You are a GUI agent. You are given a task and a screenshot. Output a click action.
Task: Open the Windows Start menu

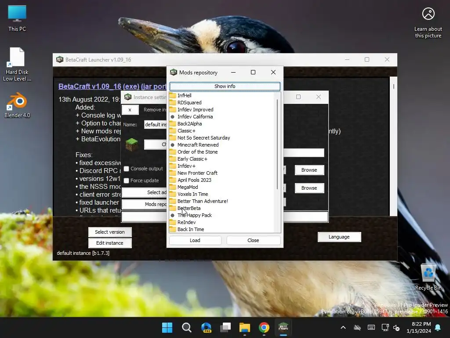tap(167, 327)
